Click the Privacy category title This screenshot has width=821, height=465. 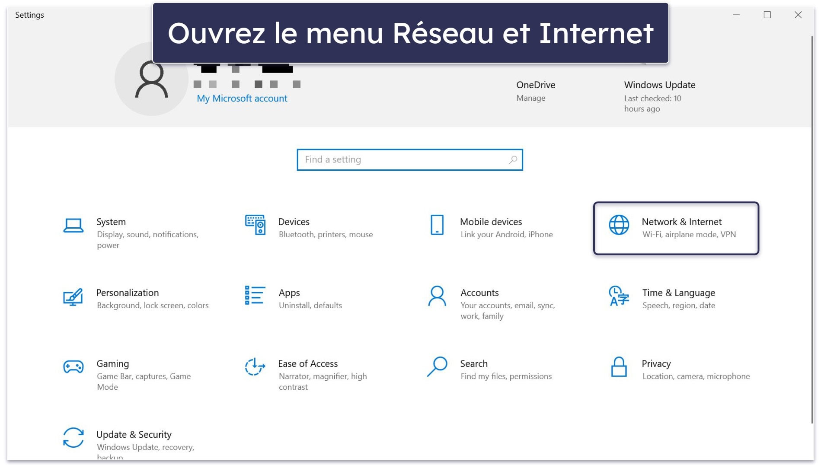pos(656,364)
